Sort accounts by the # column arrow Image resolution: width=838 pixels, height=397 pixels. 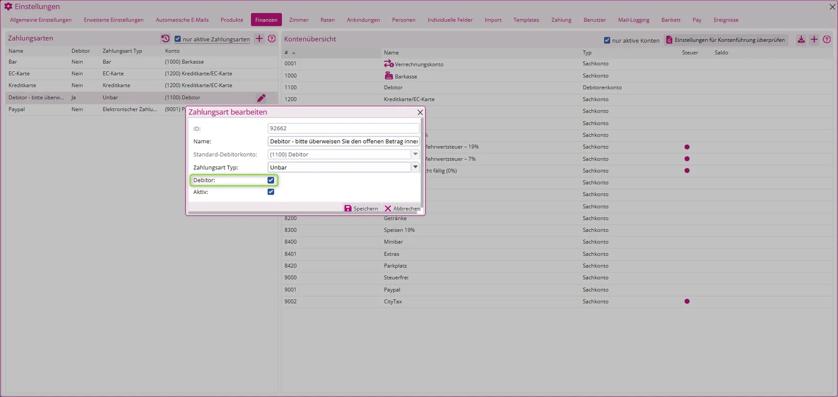[x=294, y=53]
